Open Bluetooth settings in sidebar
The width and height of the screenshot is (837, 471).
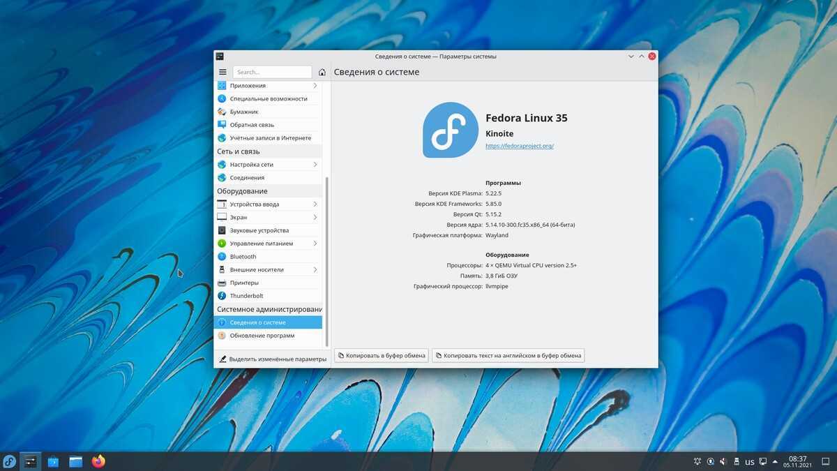[x=243, y=257]
